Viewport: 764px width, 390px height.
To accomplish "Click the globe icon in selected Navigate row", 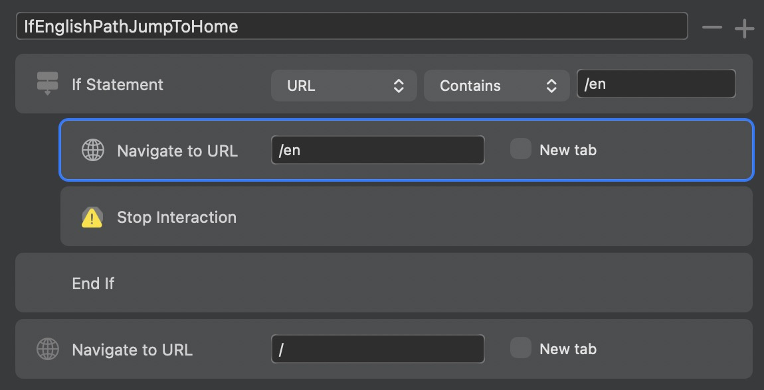I will tap(92, 150).
